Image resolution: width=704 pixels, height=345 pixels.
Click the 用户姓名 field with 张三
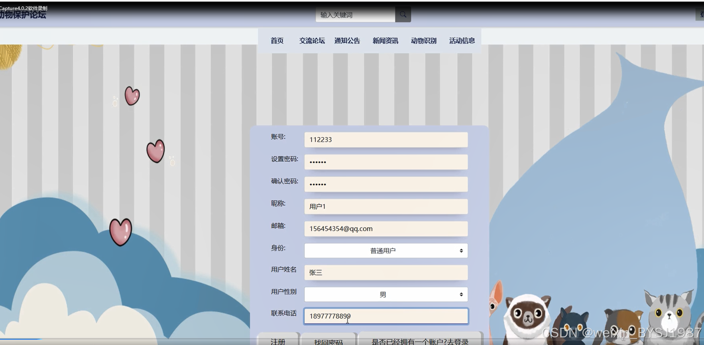(x=386, y=273)
